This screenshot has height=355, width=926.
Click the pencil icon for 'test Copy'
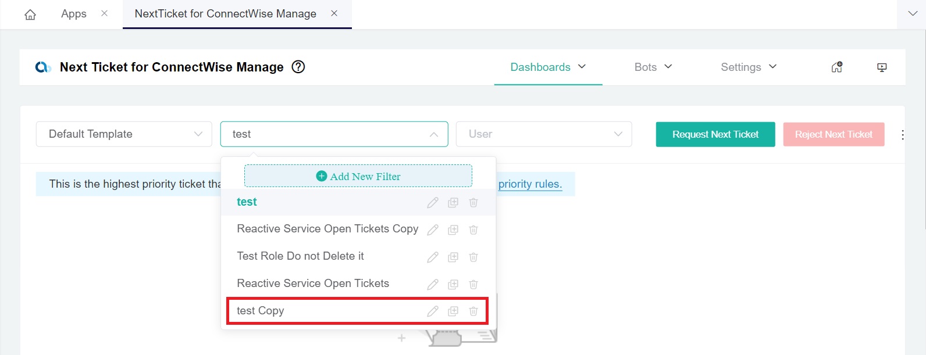click(x=433, y=311)
